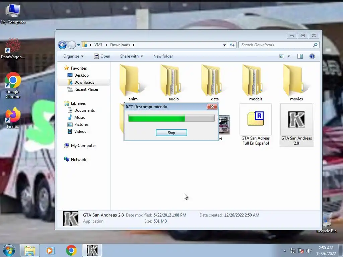The width and height of the screenshot is (343, 257).
Task: Open the movies folder
Action: tap(296, 83)
